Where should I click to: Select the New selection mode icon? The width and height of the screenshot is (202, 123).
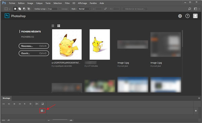pos(15,9)
